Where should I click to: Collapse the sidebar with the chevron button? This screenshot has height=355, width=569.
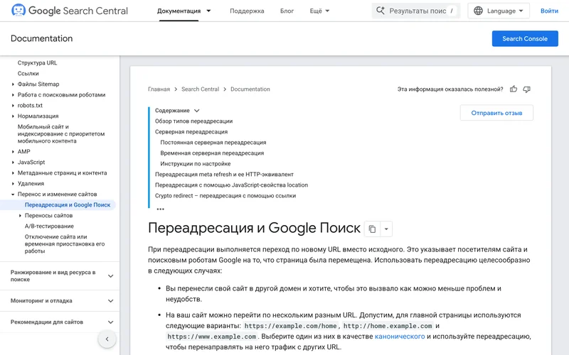(107, 339)
